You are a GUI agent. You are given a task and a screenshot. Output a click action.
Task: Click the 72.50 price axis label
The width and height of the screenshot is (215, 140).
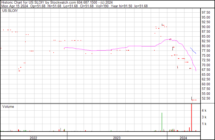(x=206, y=60)
